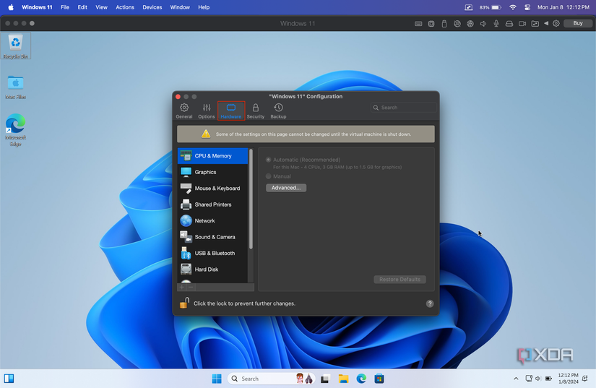The width and height of the screenshot is (596, 388).
Task: Select Sound & Camera in the sidebar
Action: 213,237
